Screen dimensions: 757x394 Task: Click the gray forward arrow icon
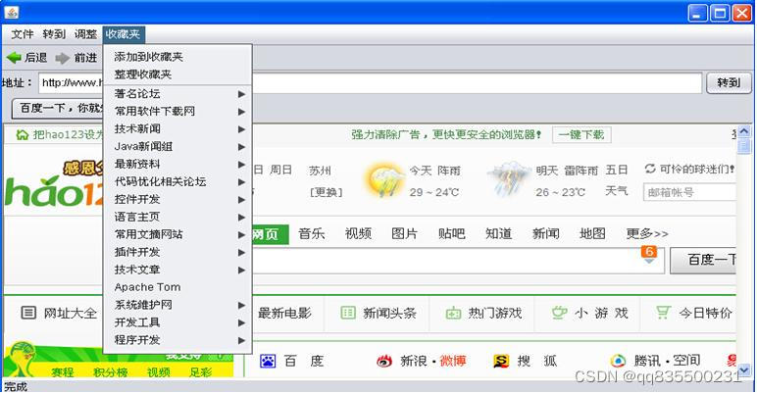(63, 58)
